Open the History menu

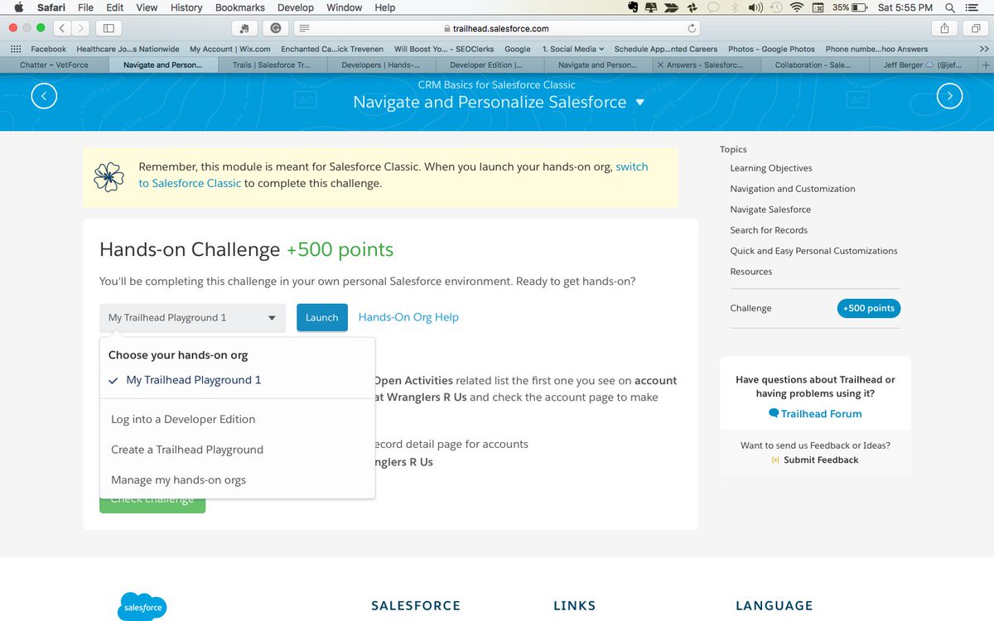click(186, 7)
